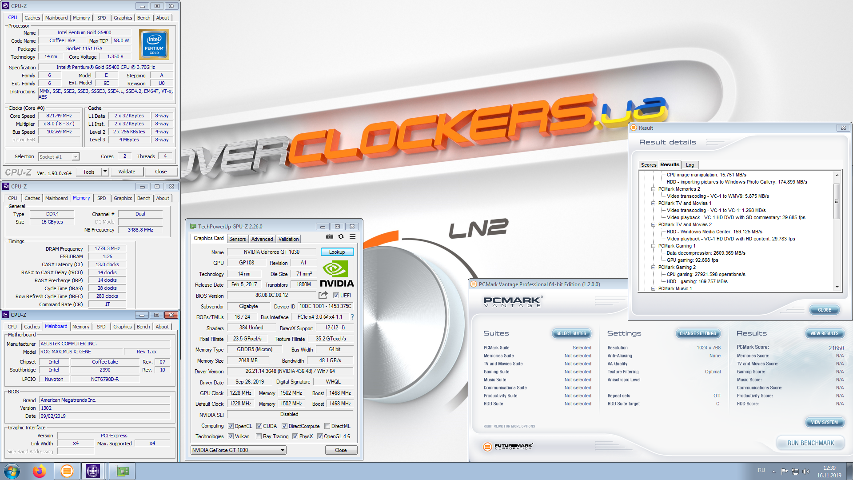Collapse the PCMark Memories 2 node
The height and width of the screenshot is (480, 853).
654,189
